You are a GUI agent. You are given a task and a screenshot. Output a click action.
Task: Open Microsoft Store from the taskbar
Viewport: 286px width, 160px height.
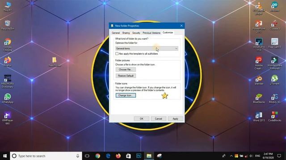coord(128,156)
